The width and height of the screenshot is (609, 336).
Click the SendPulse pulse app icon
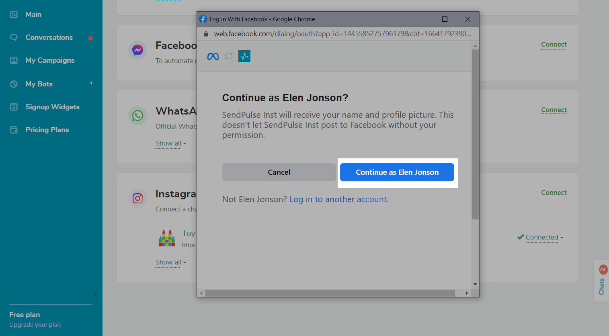[x=244, y=56]
